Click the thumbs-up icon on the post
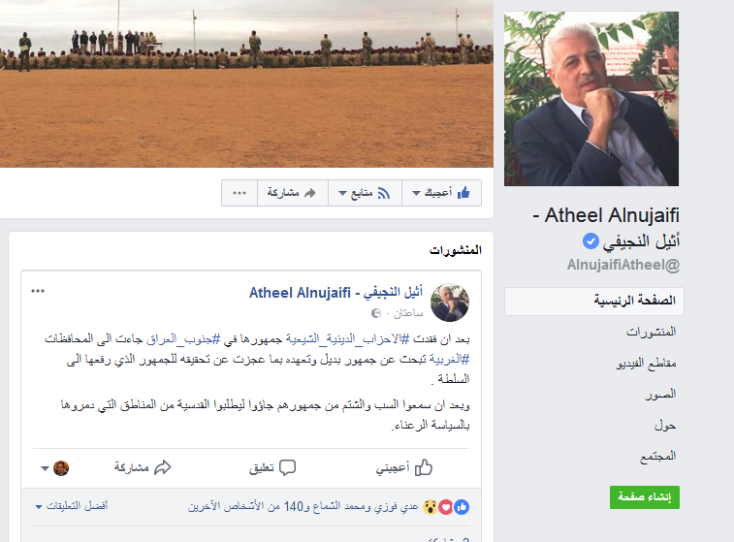The image size is (734, 542). (x=423, y=467)
